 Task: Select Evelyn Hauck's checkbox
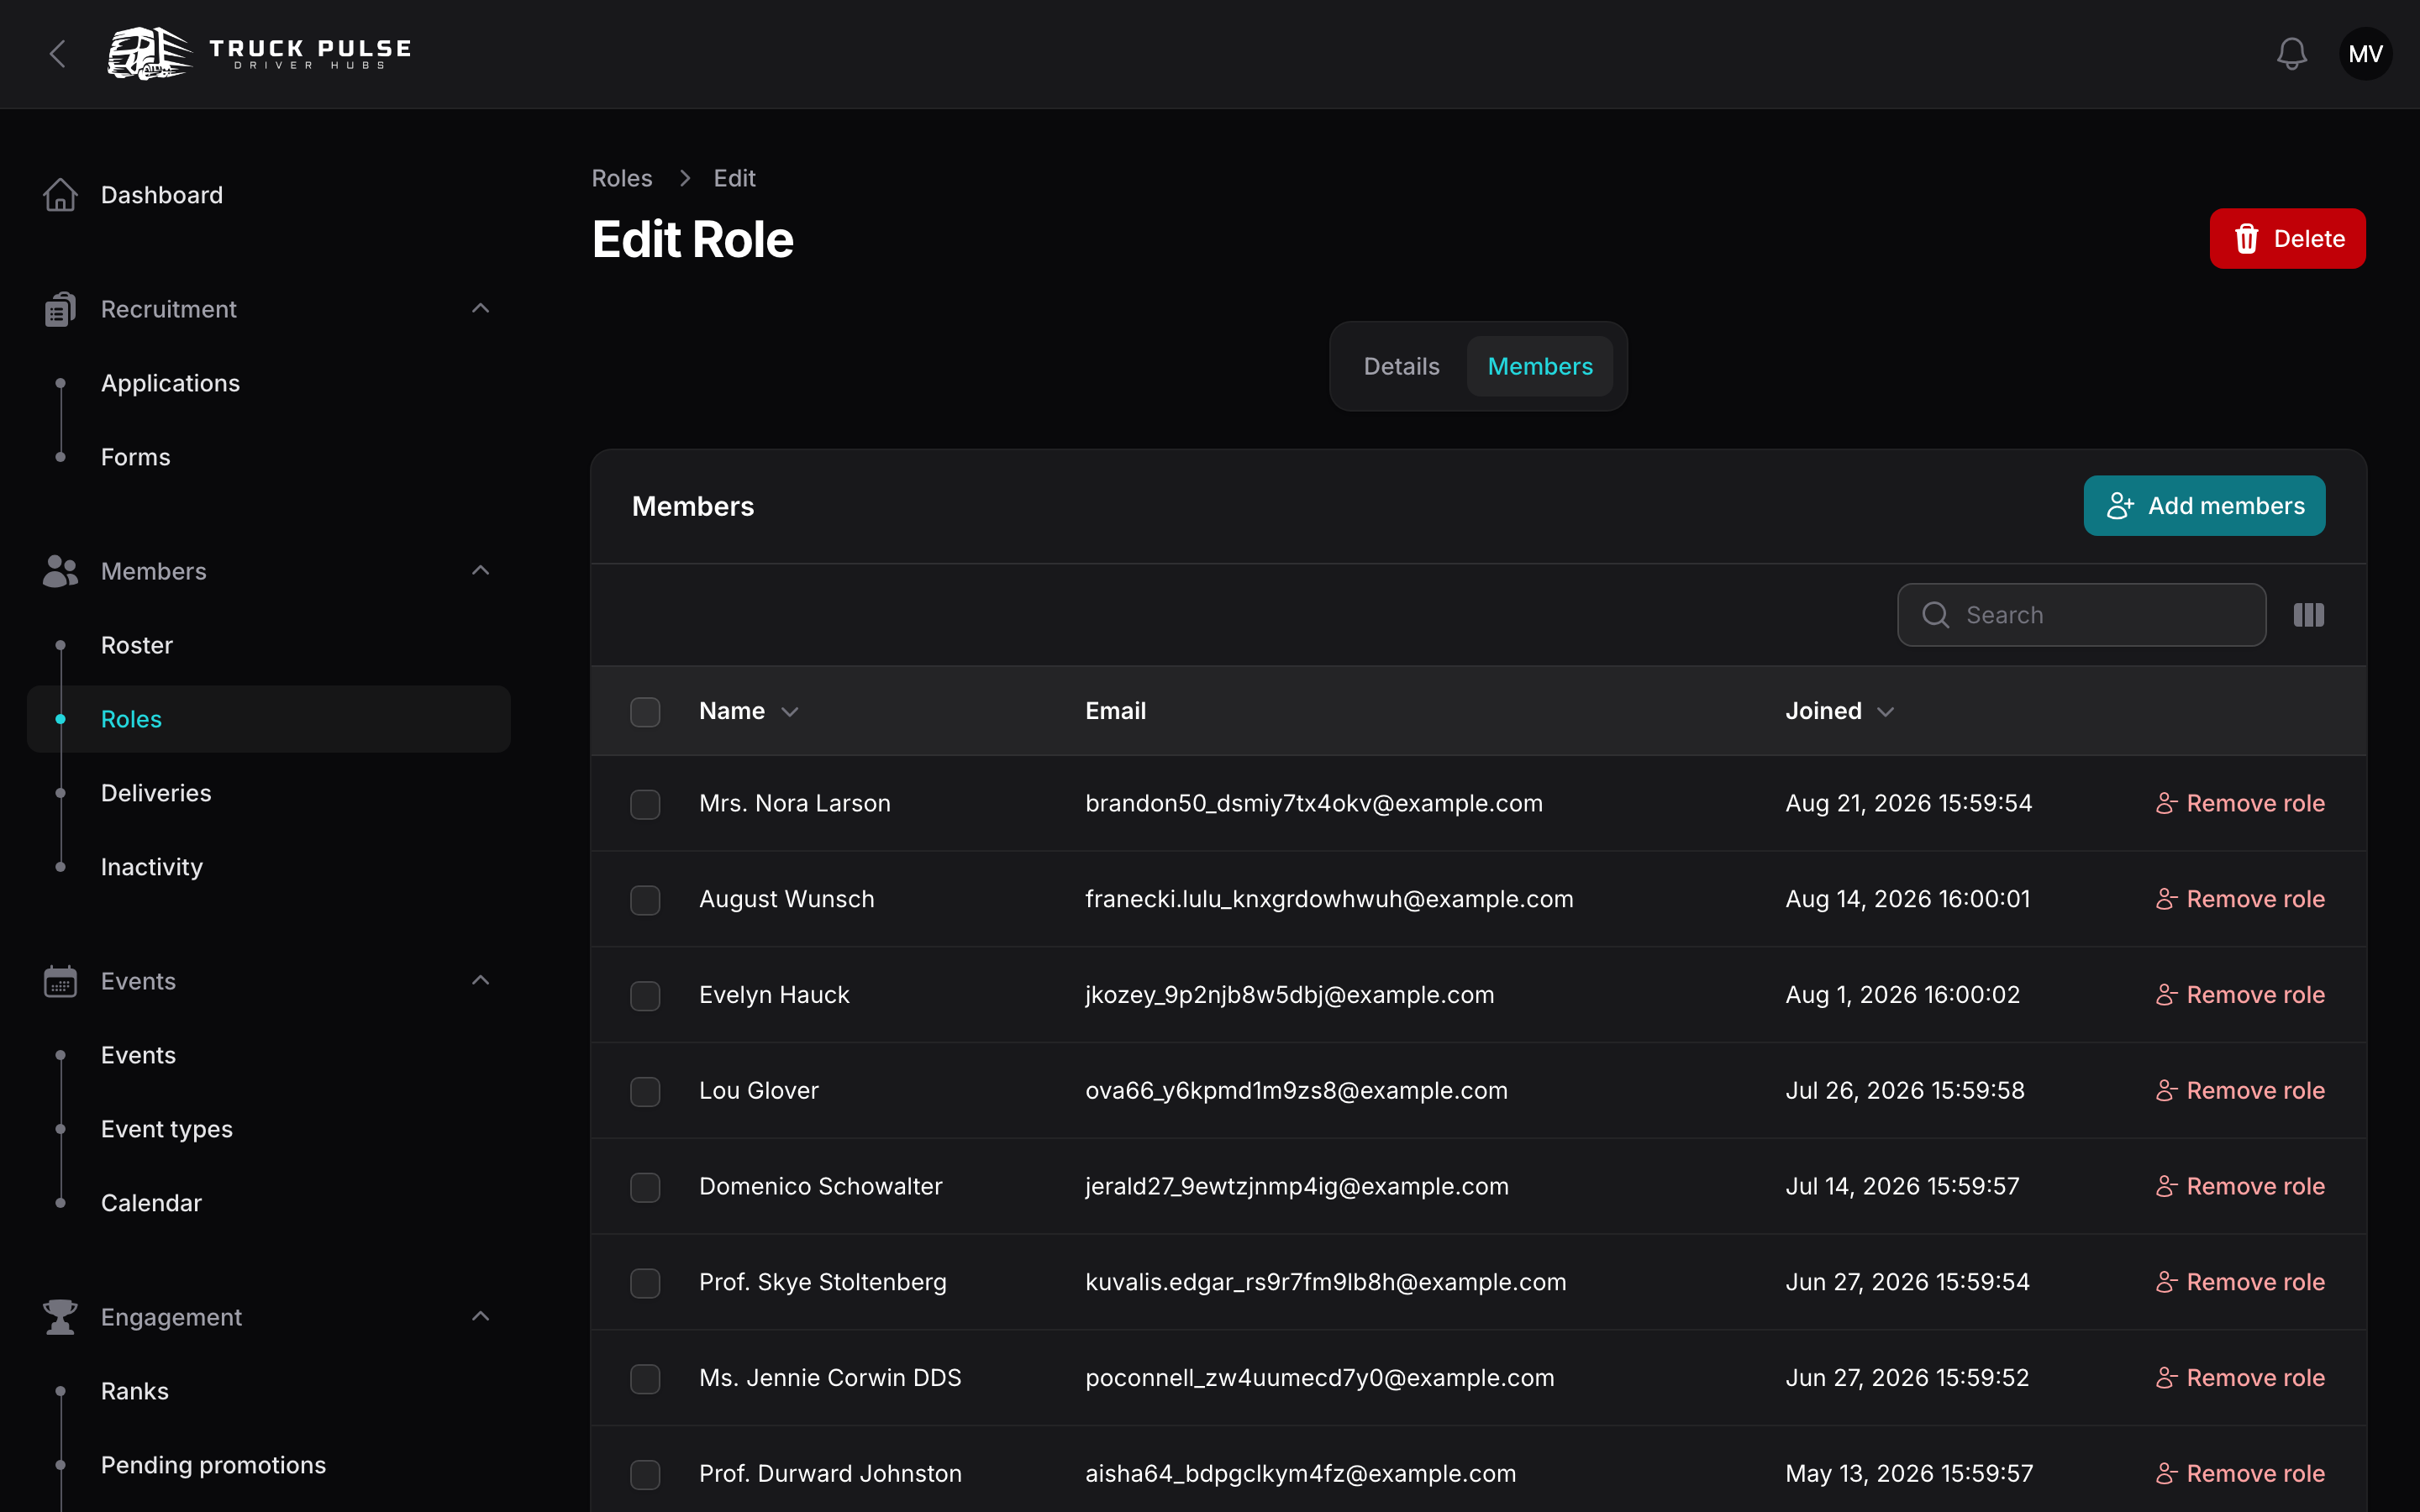tap(645, 996)
